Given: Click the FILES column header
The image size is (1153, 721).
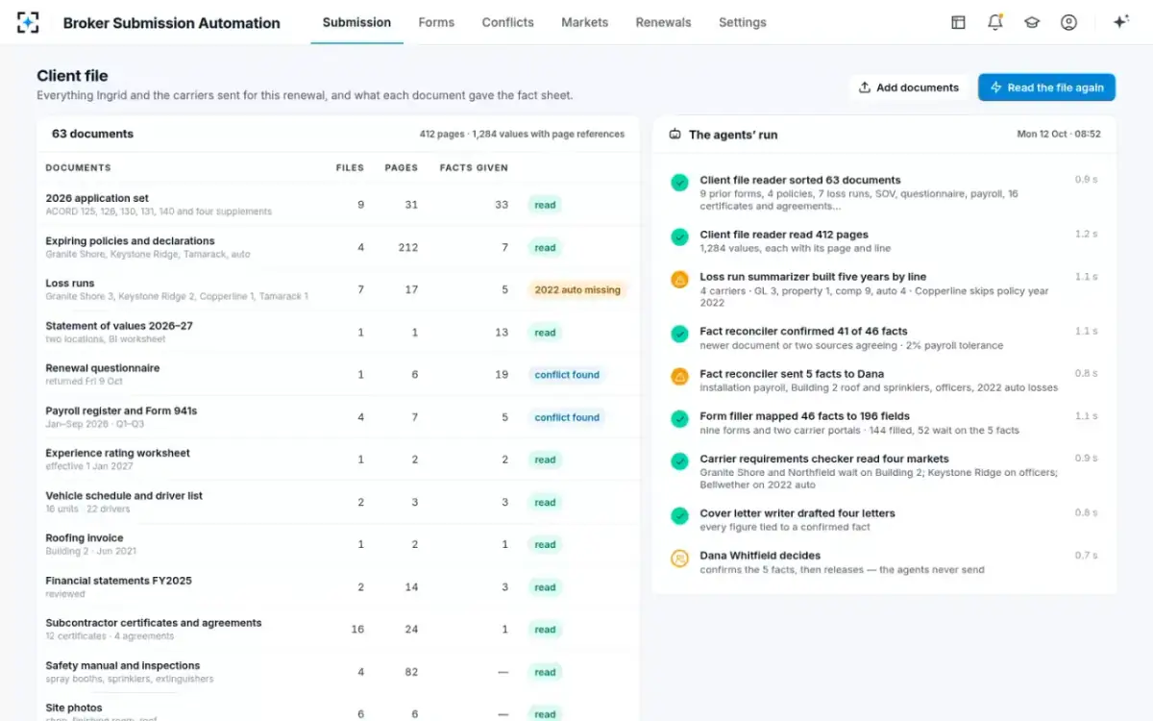Looking at the screenshot, I should coord(350,167).
